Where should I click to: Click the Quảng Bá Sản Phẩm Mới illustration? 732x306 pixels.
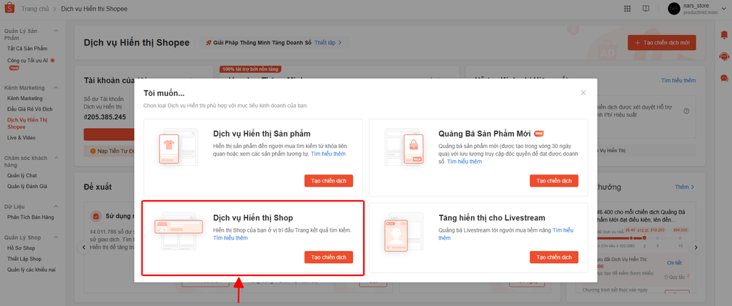pyautogui.click(x=405, y=147)
